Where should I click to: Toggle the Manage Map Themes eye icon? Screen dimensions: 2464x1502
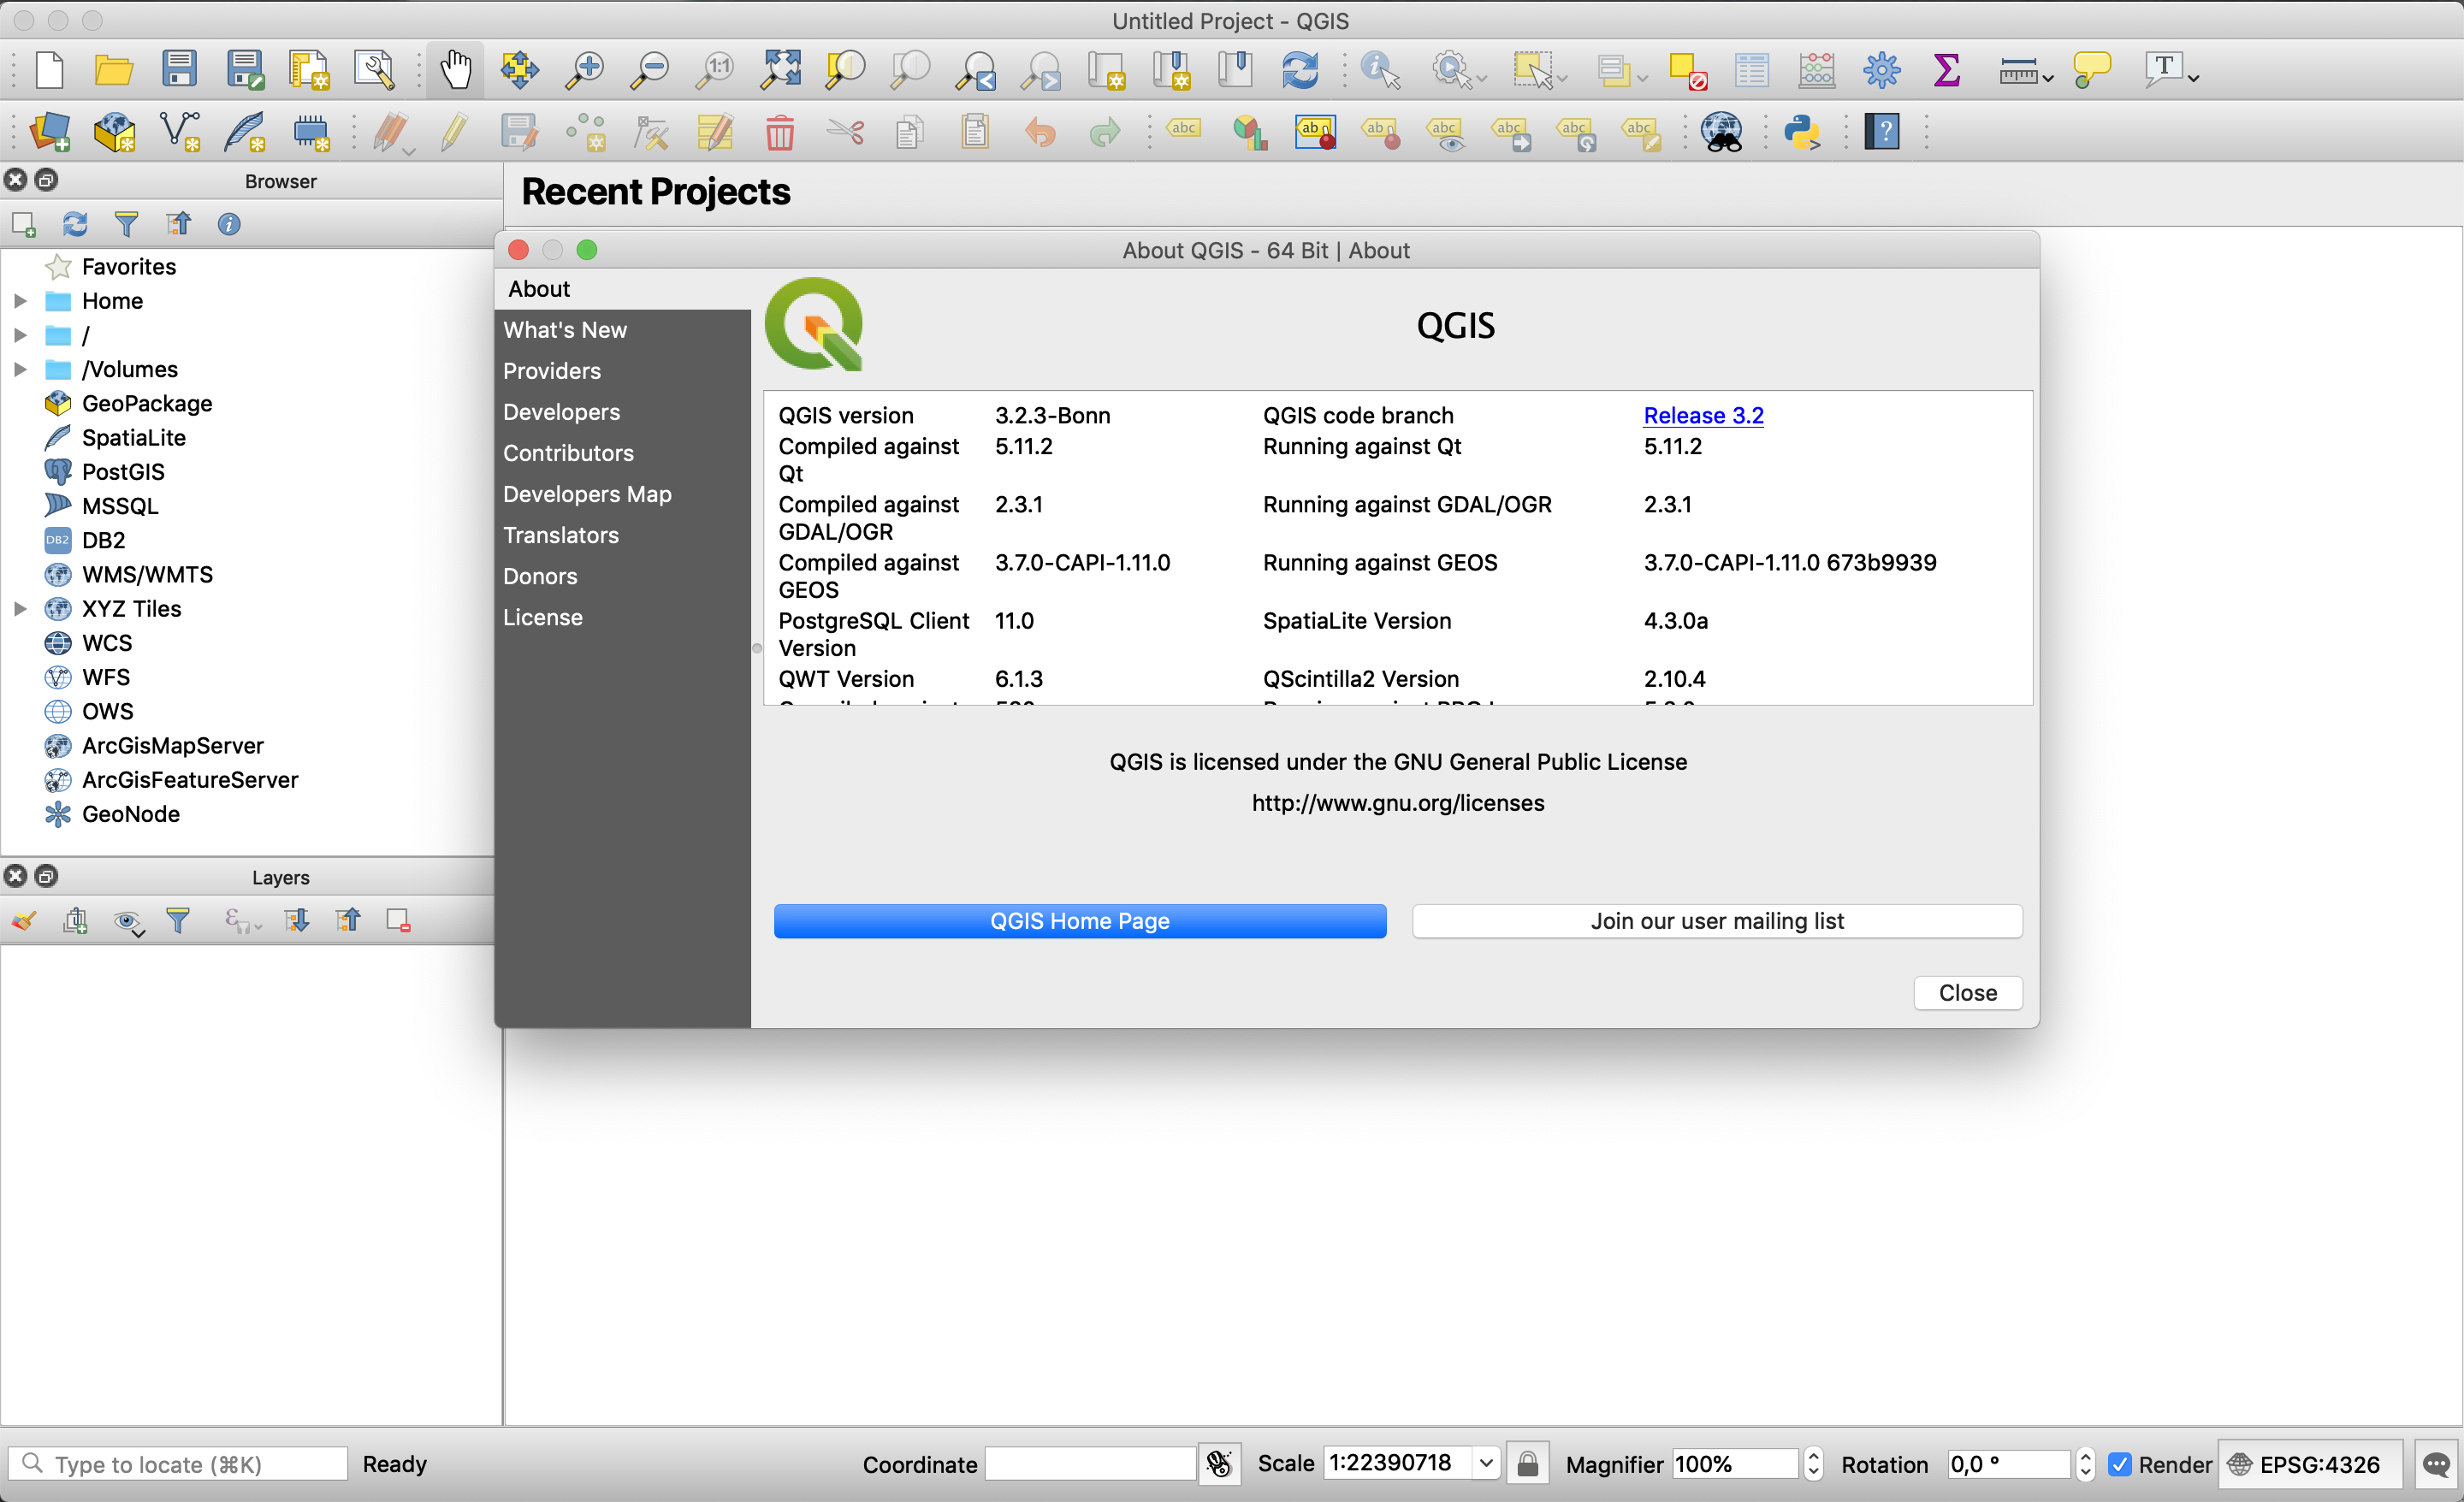[x=128, y=922]
